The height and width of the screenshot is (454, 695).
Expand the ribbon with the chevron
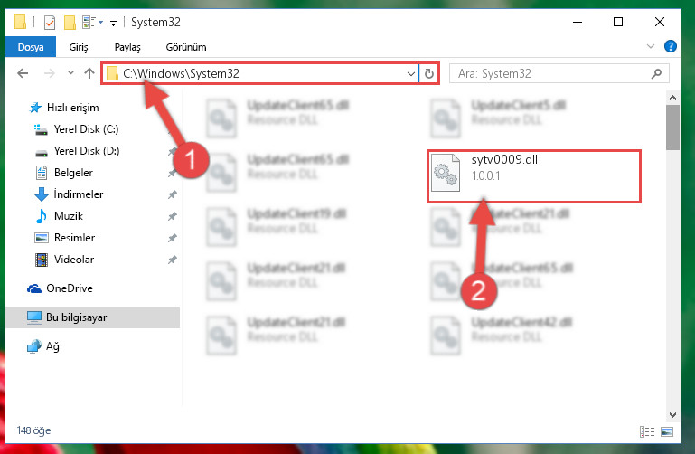click(x=650, y=46)
